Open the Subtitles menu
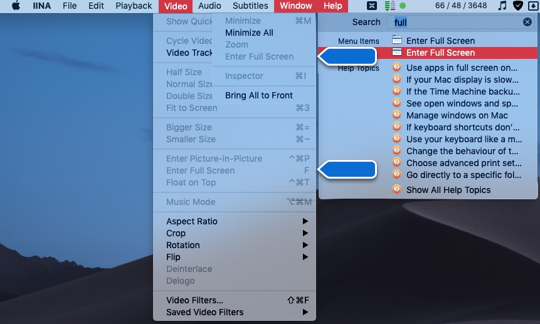The width and height of the screenshot is (540, 324). pyautogui.click(x=250, y=6)
